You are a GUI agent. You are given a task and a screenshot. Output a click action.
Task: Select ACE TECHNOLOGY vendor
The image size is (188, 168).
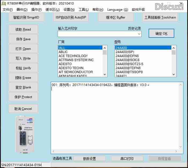(x=80, y=56)
